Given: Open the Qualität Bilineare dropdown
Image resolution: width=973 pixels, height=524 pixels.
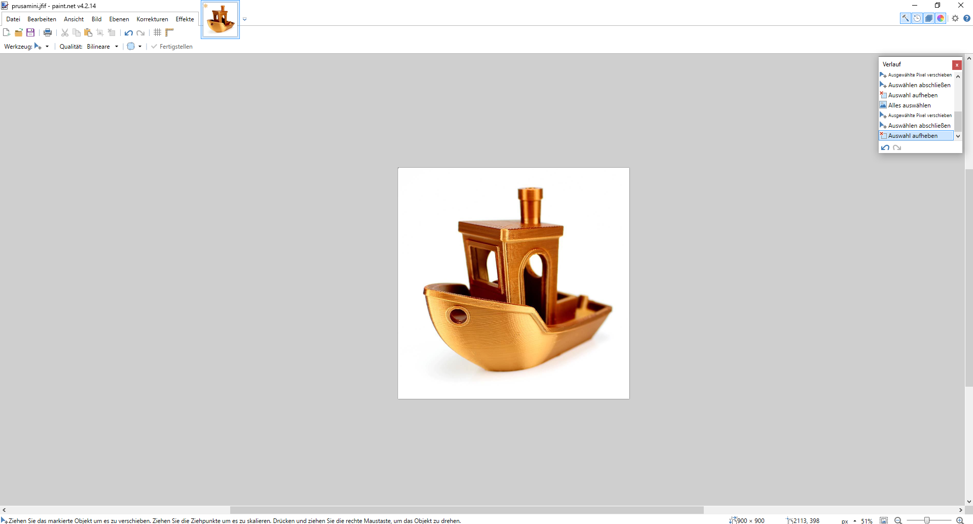Looking at the screenshot, I should [x=102, y=46].
